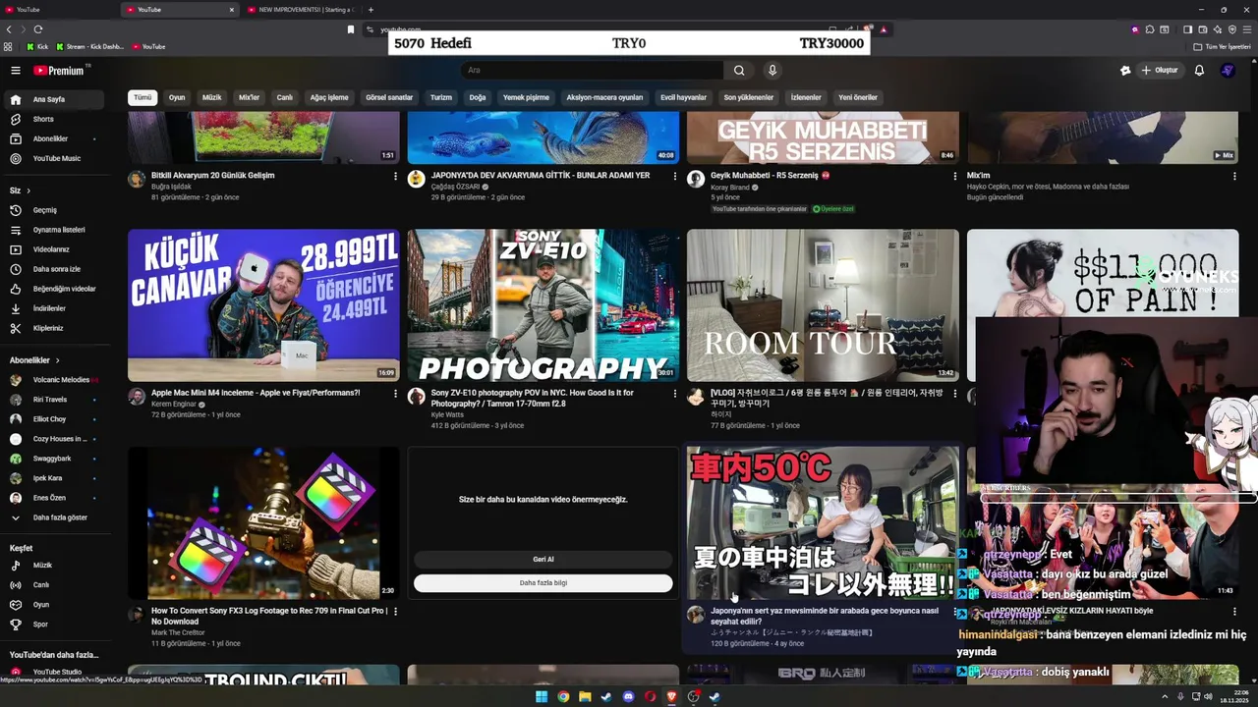Click the YouTube Premium logo
The height and width of the screenshot is (707, 1258).
61,70
